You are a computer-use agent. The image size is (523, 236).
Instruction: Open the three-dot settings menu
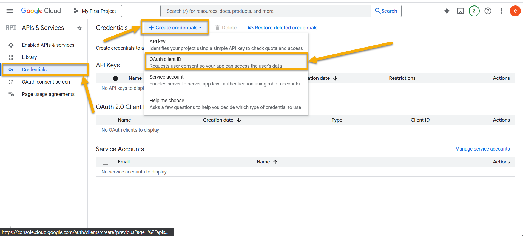pyautogui.click(x=502, y=11)
